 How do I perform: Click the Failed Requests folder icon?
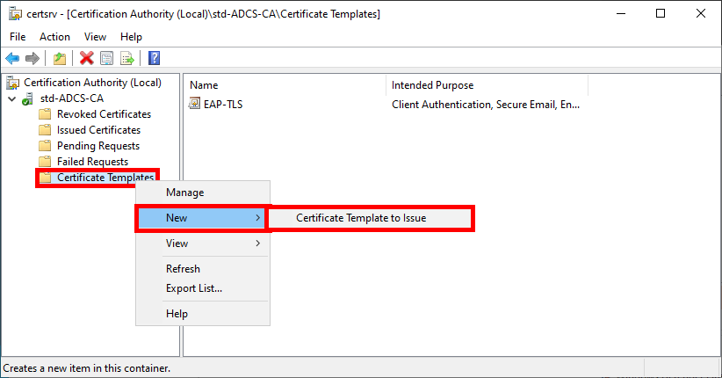point(45,162)
